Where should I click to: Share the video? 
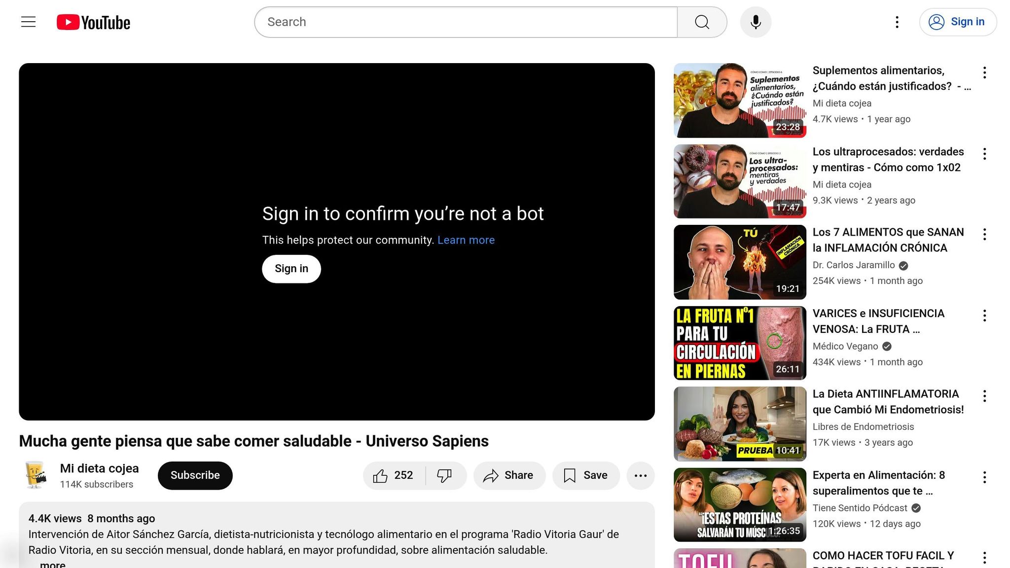click(x=509, y=476)
